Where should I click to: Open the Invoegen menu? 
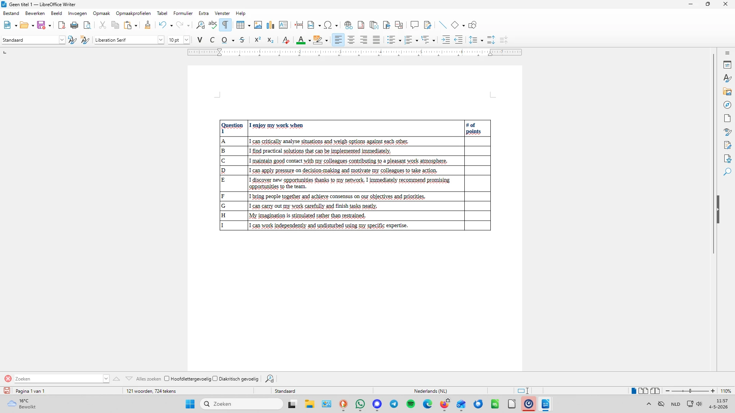[77, 13]
